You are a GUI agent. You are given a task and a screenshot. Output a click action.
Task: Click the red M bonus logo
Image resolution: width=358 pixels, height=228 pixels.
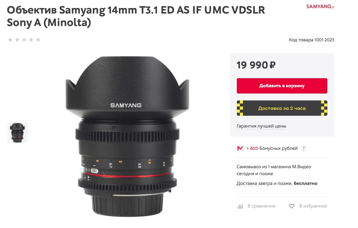tap(240, 148)
